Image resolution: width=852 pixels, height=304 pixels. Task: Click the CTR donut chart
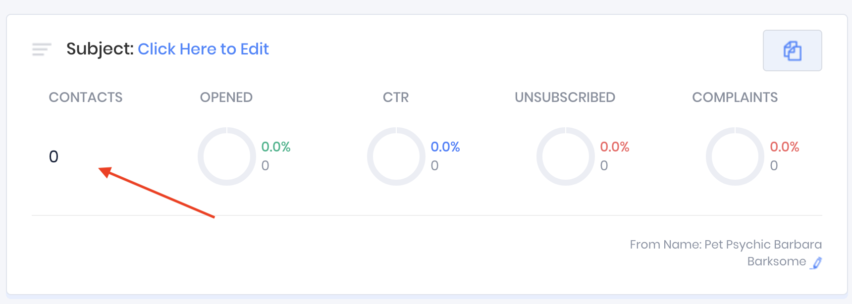[396, 156]
